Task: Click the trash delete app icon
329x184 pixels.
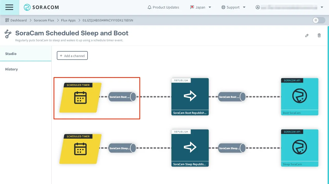Action: pos(319,36)
